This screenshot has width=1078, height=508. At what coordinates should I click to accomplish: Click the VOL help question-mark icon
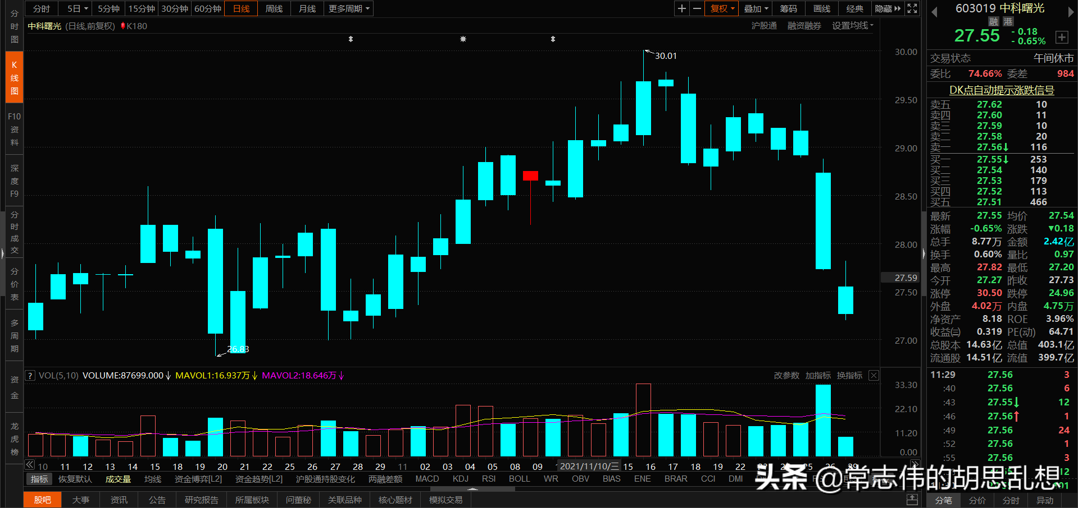pos(29,375)
